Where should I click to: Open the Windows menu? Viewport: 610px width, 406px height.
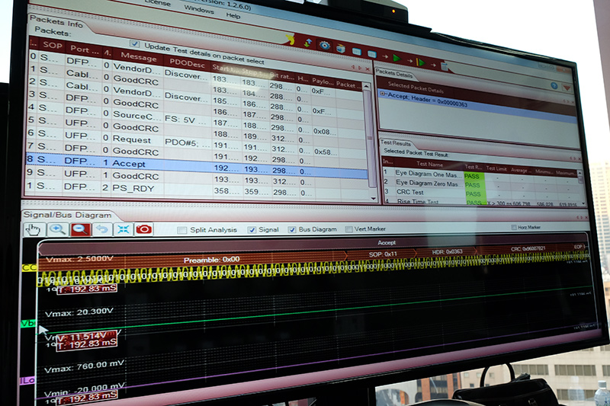click(x=199, y=9)
